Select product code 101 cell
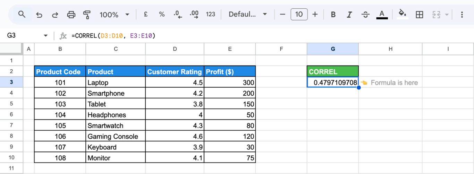Image resolution: width=474 pixels, height=174 pixels. [60, 82]
